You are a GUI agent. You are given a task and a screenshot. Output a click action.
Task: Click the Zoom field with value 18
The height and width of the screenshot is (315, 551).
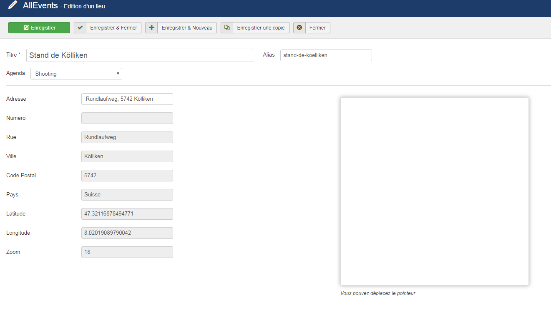coord(127,252)
